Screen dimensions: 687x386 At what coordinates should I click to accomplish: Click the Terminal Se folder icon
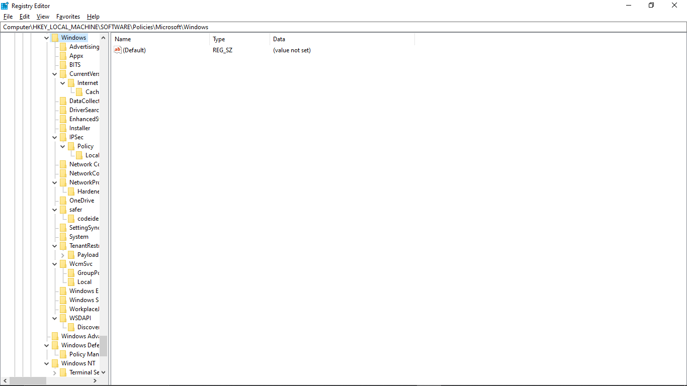[63, 372]
